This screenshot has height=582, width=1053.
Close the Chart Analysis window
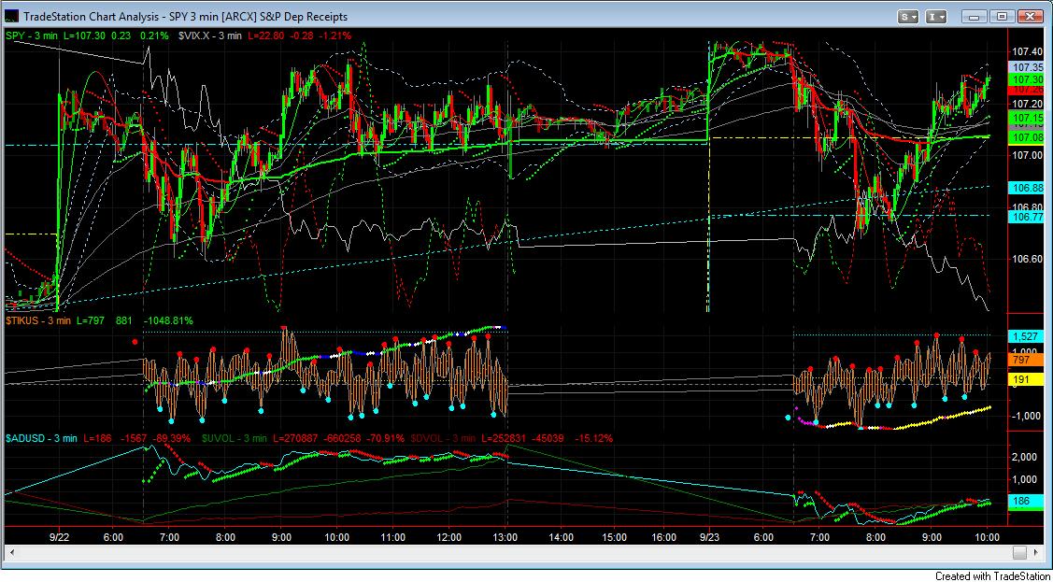1030,16
